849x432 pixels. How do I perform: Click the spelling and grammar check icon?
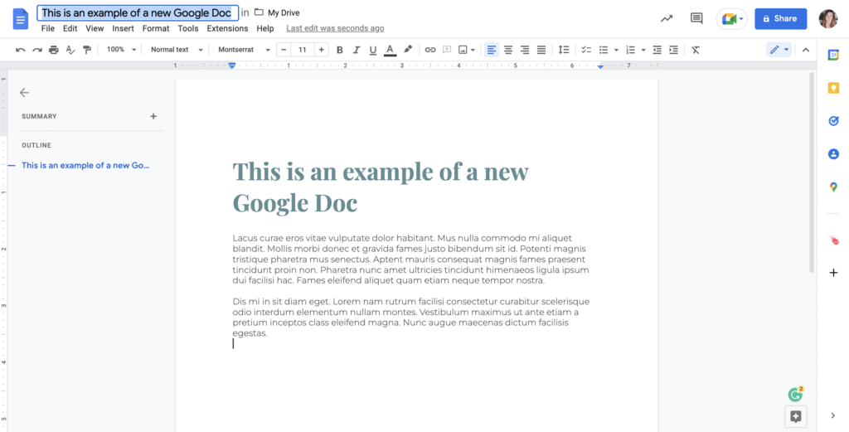click(70, 50)
